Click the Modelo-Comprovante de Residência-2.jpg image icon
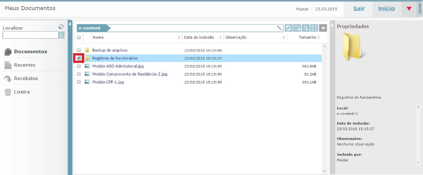The image size is (423, 175). [87, 74]
